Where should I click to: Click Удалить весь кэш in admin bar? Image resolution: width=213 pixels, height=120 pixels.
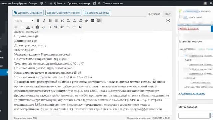click(113, 3)
